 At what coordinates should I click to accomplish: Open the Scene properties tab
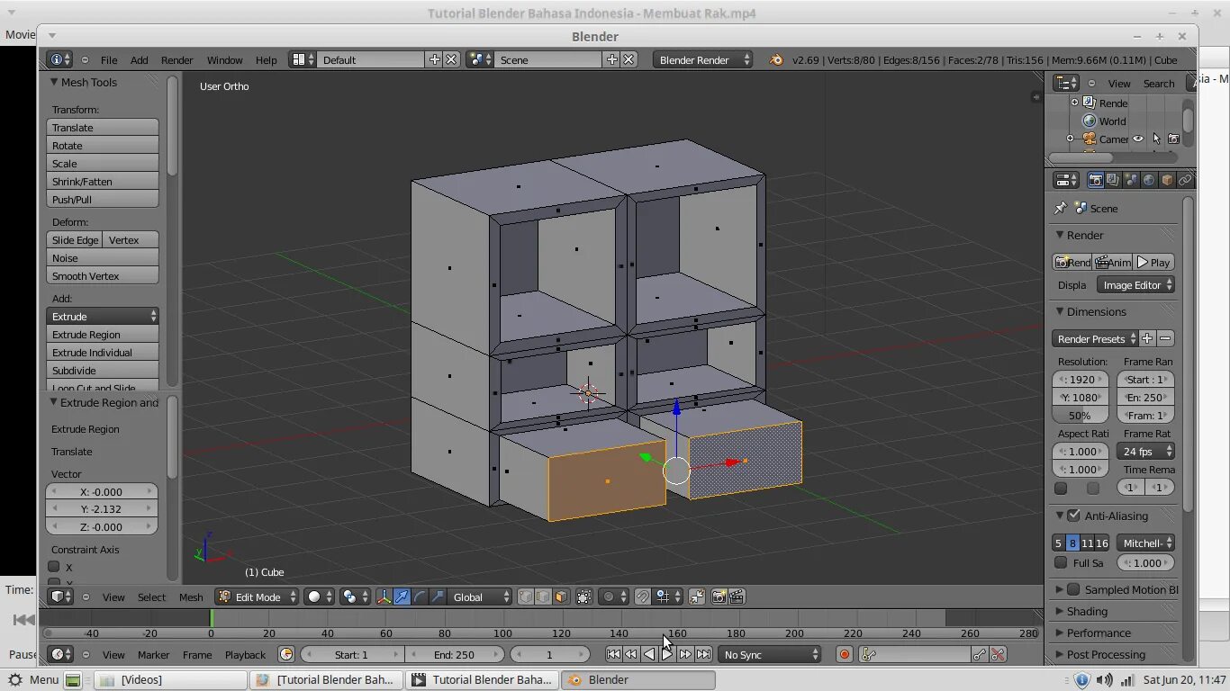pos(1131,180)
